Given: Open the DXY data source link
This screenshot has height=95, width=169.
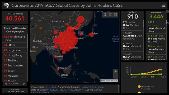Looking at the screenshot, I should pyautogui.click(x=80, y=90).
